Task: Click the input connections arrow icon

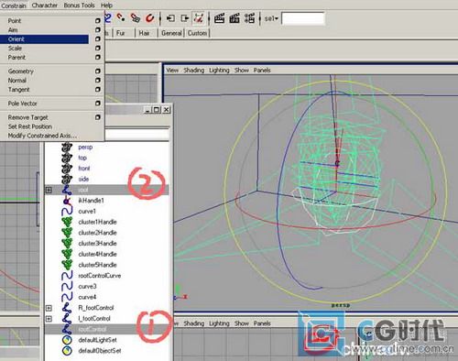Action: pyautogui.click(x=170, y=18)
